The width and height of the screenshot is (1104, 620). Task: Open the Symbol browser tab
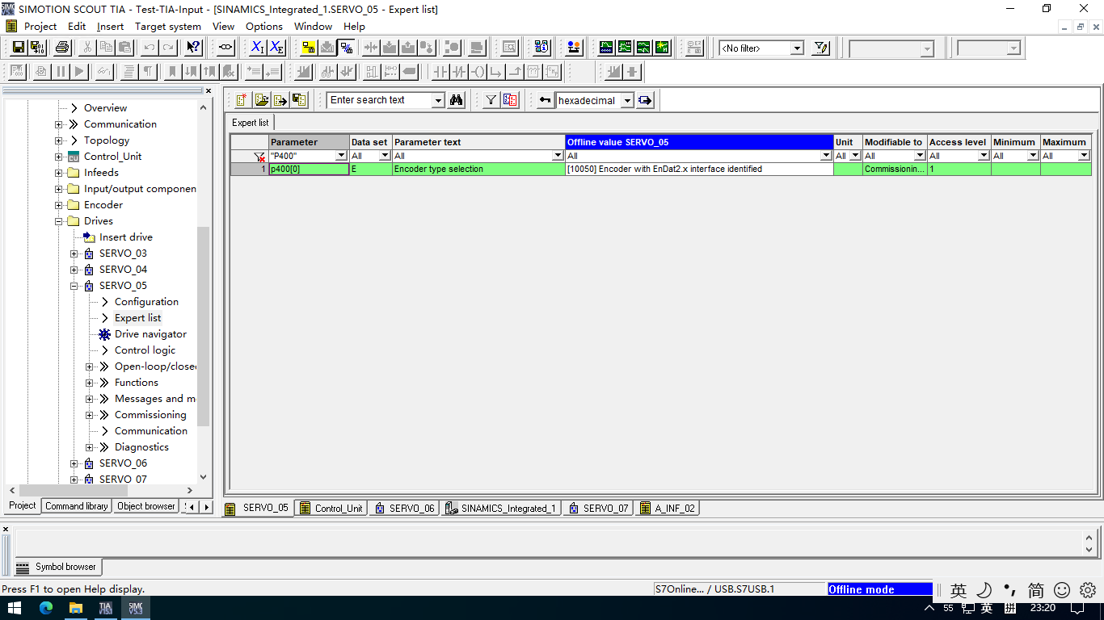pos(57,567)
